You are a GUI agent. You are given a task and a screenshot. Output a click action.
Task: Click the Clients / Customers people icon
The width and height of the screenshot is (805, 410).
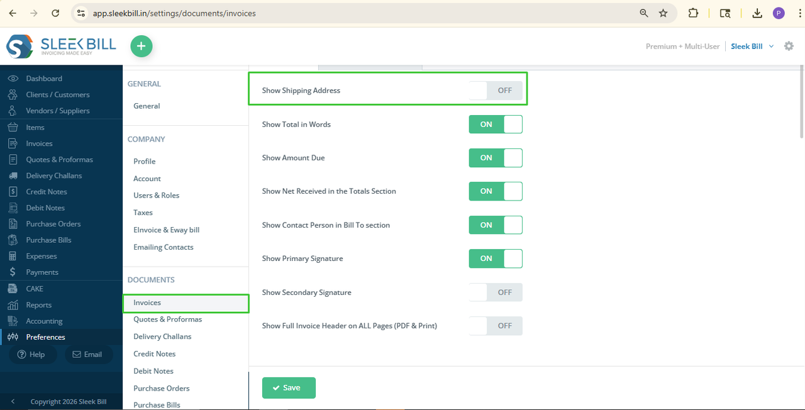(13, 94)
